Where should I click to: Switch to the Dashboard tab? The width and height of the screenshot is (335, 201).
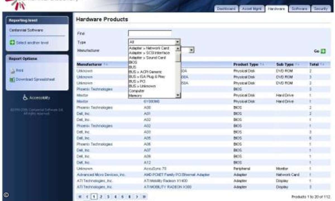226,9
